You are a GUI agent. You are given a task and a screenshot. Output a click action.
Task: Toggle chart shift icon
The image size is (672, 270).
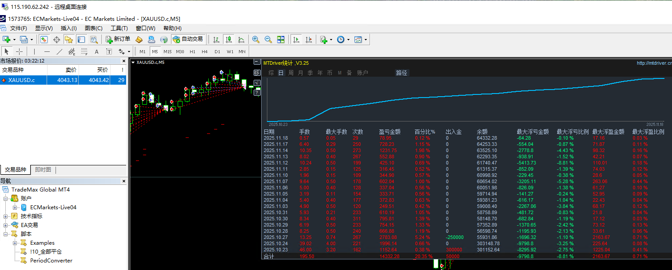point(308,39)
